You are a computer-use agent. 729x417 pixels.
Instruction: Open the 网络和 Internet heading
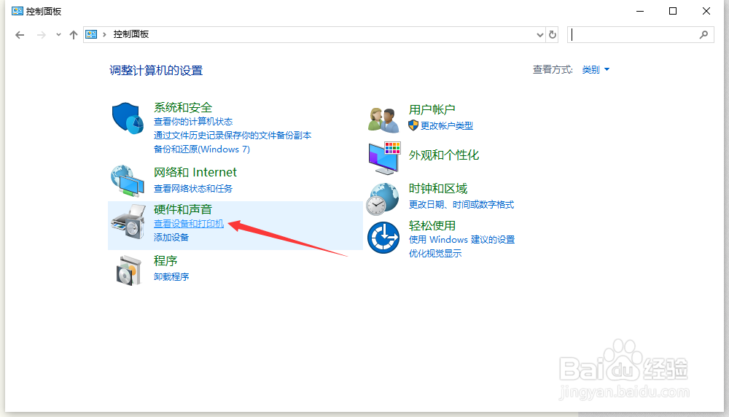tap(195, 172)
